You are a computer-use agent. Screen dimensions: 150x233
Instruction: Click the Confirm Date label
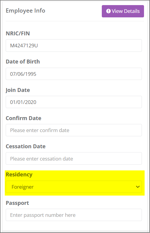23,118
